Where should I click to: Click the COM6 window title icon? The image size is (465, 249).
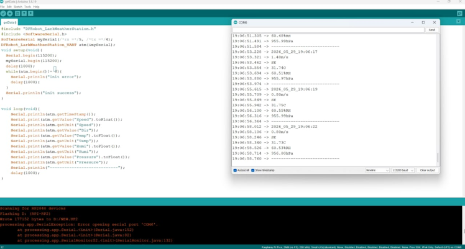point(236,22)
